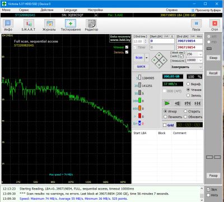Click the green 200 ms block swatch
Image resolution: width=224 pixels, height=202 pixels.
[x=139, y=100]
